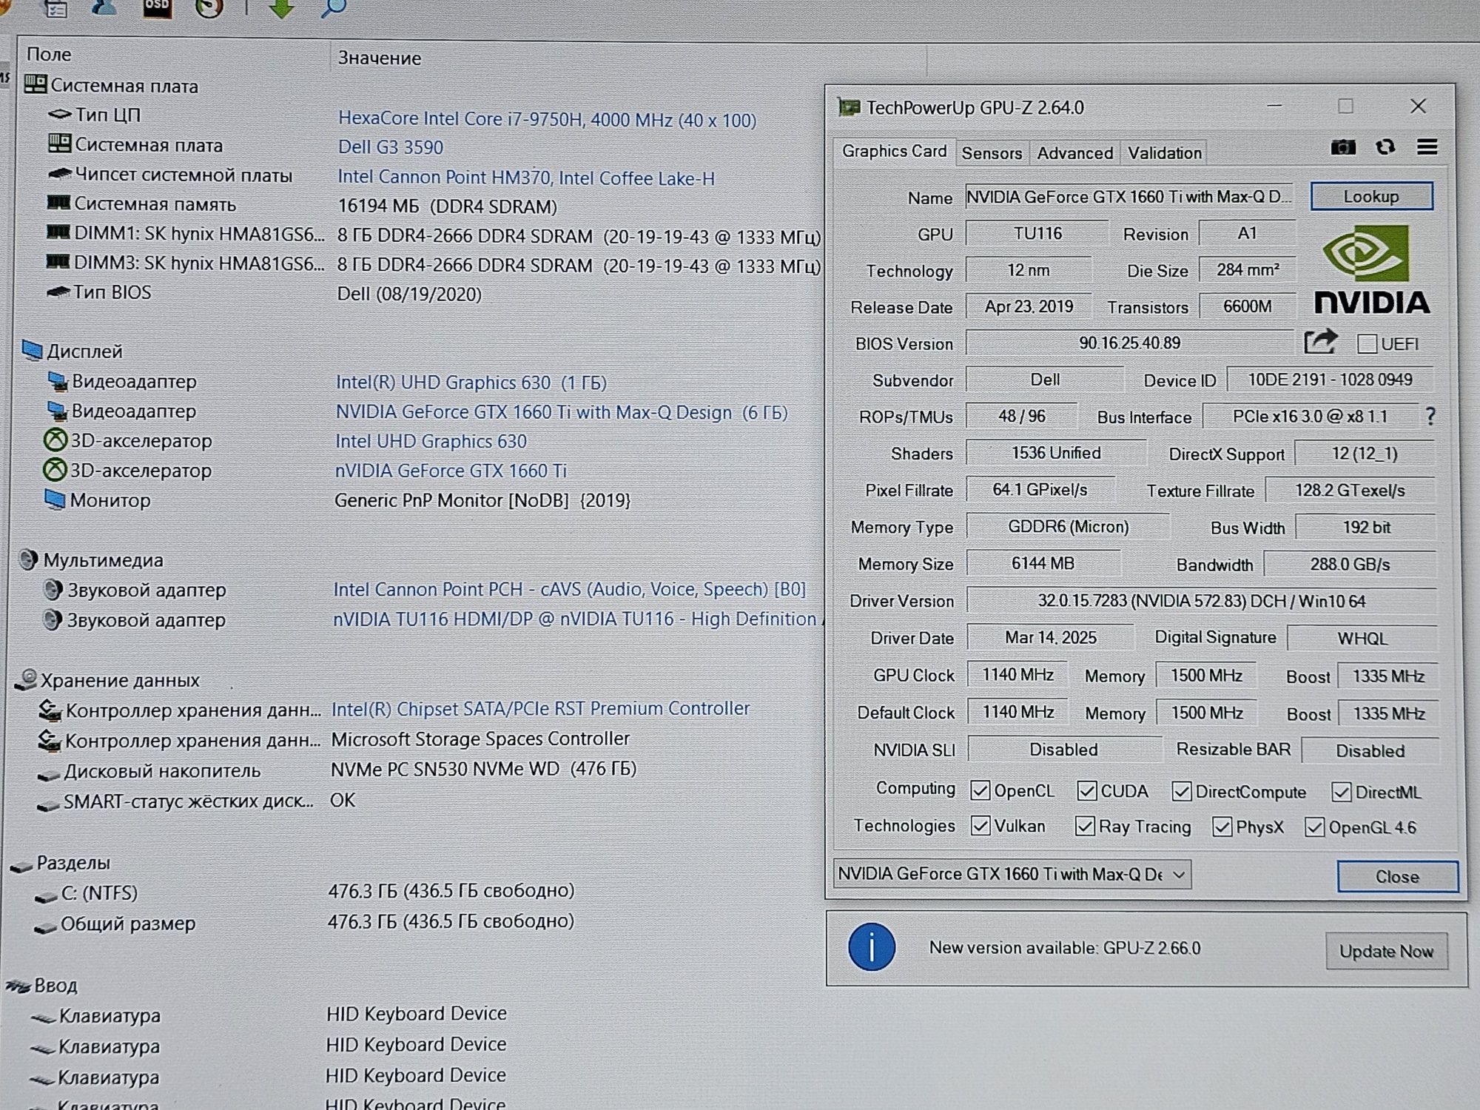Click GPU-Z title bar app icon

click(x=848, y=107)
